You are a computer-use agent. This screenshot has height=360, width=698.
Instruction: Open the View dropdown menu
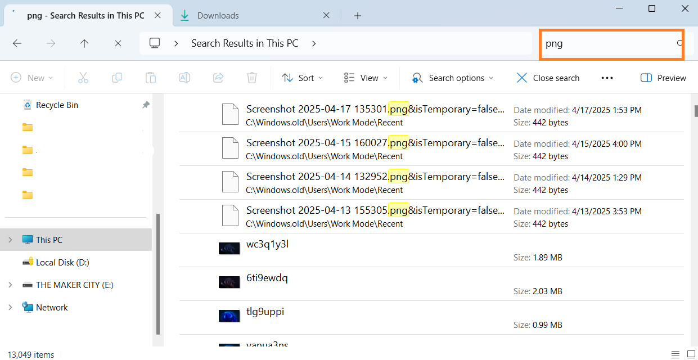click(366, 78)
